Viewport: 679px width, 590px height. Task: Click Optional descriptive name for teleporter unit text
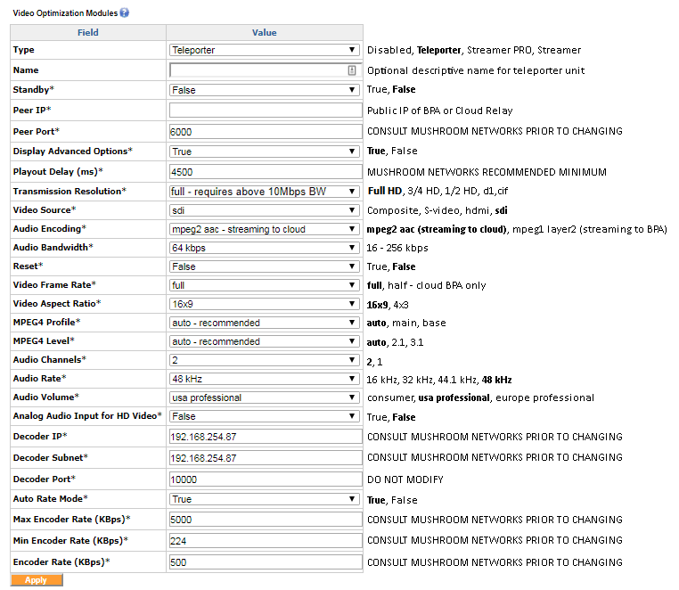pos(476,70)
